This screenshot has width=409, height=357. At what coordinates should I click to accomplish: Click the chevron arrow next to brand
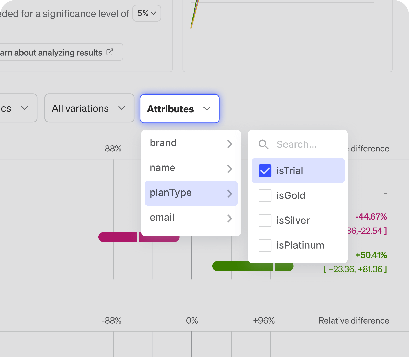[x=230, y=144]
